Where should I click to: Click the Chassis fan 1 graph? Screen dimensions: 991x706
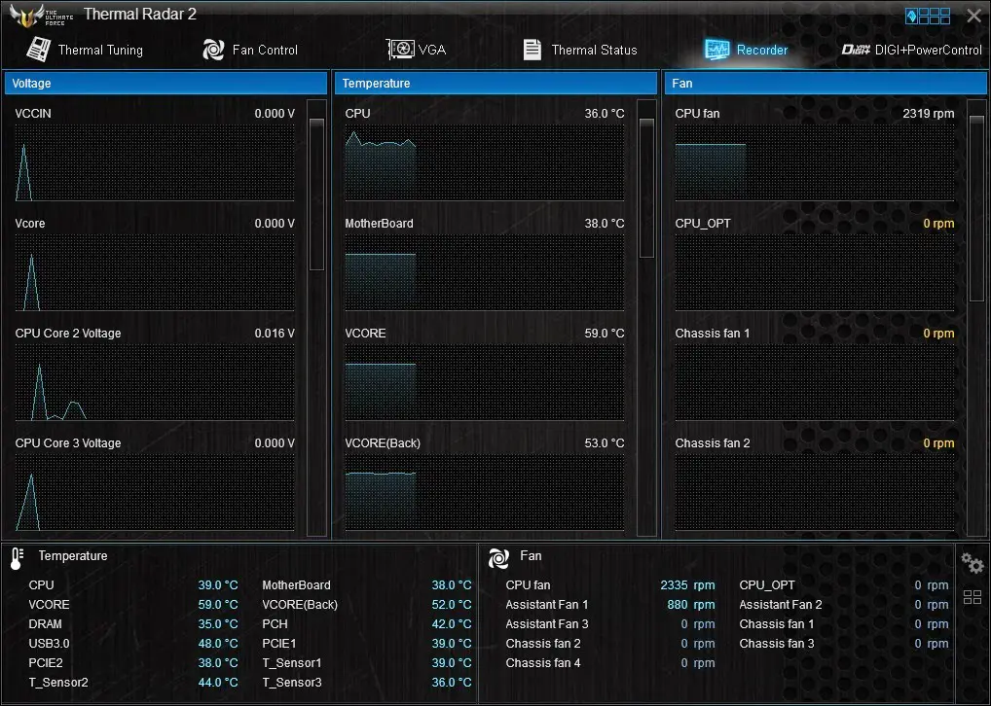815,383
